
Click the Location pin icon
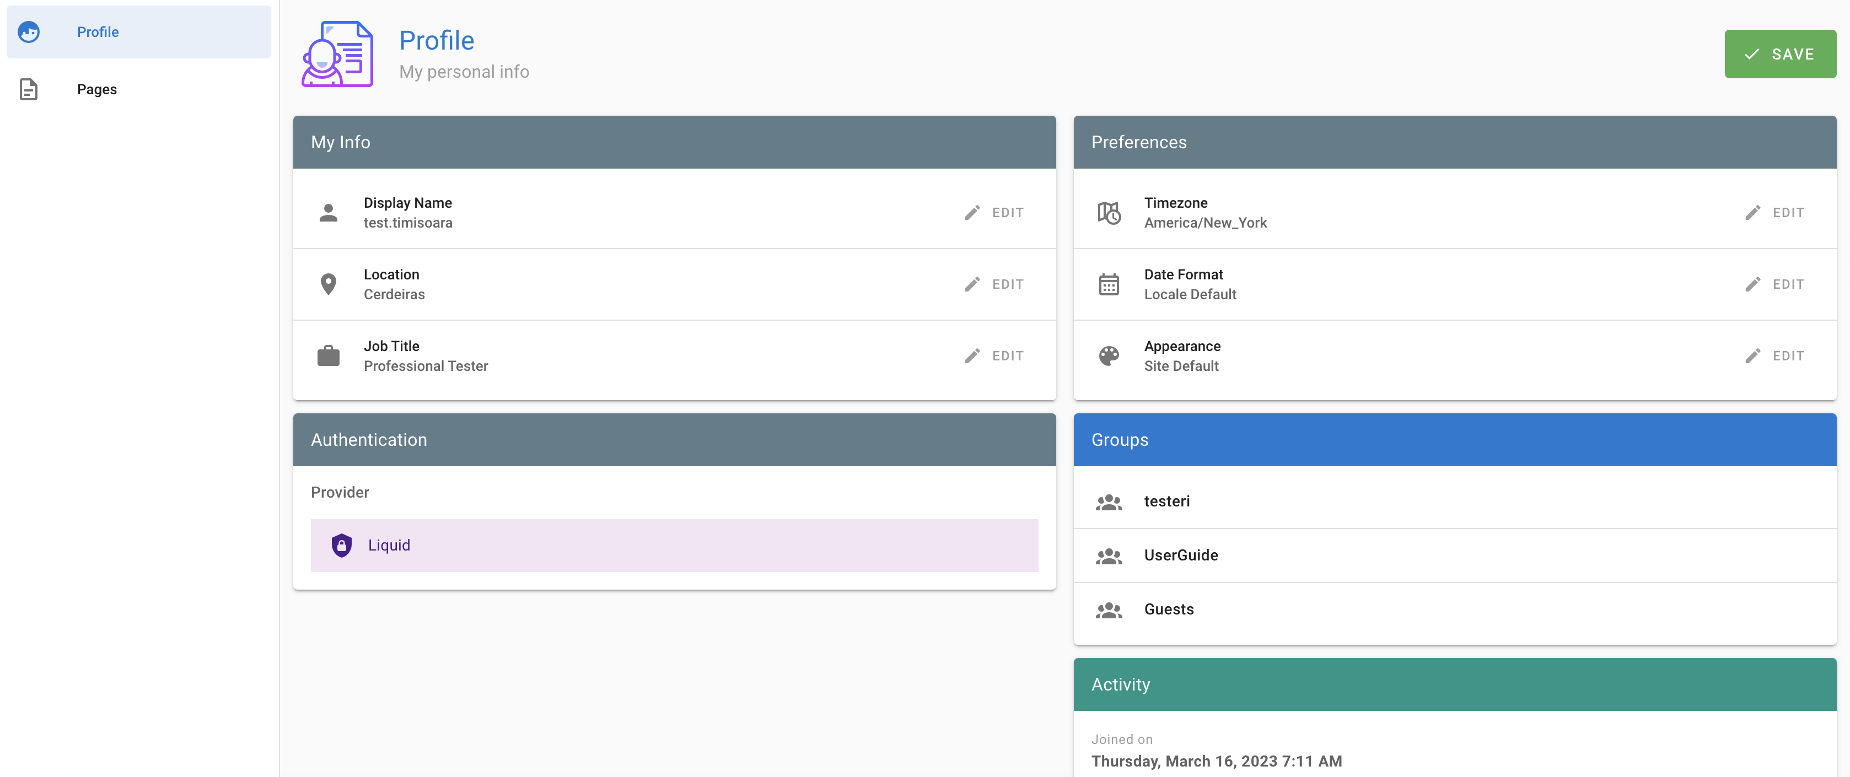328,284
